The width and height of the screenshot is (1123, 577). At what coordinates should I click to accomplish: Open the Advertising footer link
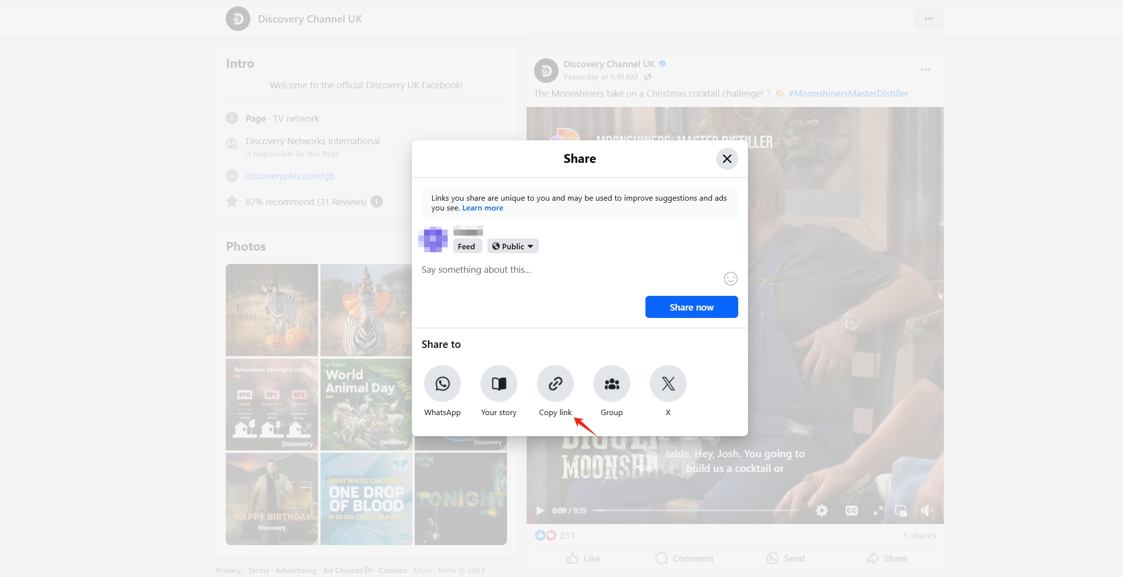coord(295,570)
